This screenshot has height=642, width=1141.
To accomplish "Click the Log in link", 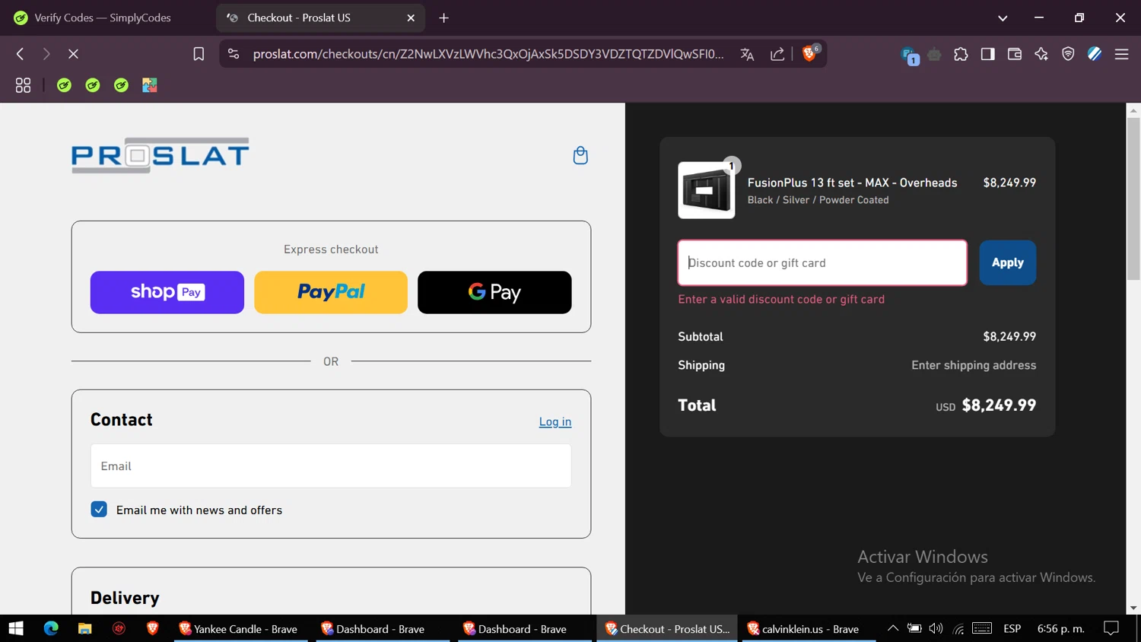I will (555, 421).
